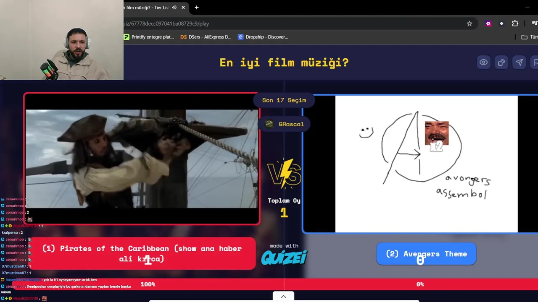Vote for (2) Avengers Theme

coord(426,254)
